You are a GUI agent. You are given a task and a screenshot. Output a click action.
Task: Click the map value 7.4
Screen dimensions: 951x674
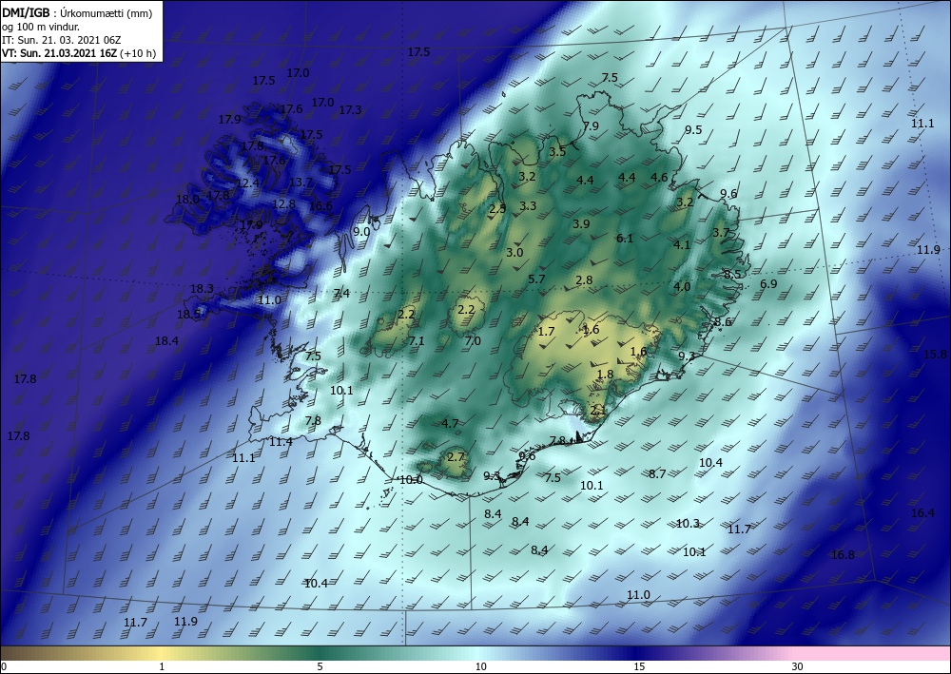[342, 294]
